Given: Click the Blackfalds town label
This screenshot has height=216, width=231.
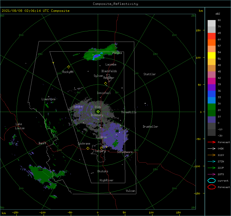Looking at the screenshot, I should click(109, 71).
